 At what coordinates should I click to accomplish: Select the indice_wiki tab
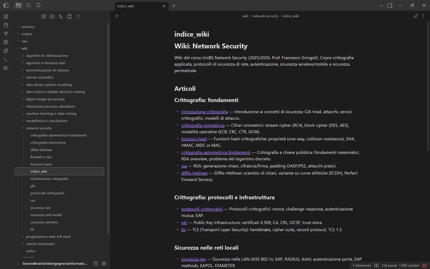142,6
